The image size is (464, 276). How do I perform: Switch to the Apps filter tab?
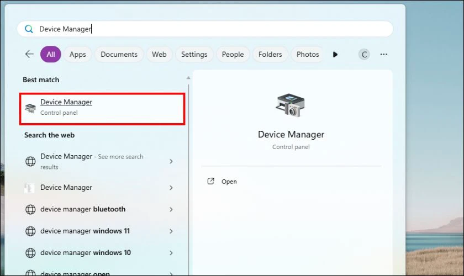pos(77,54)
